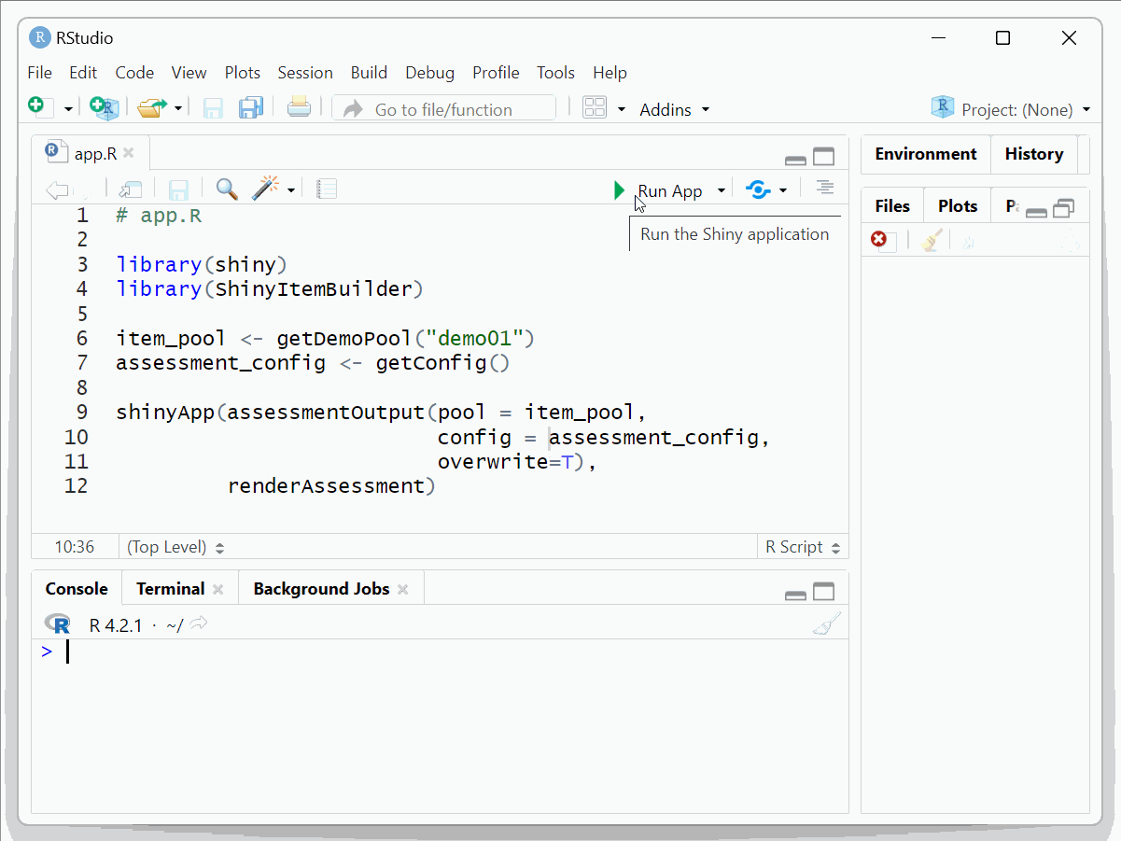Open the code tools magic wand
The image size is (1121, 841).
265,189
